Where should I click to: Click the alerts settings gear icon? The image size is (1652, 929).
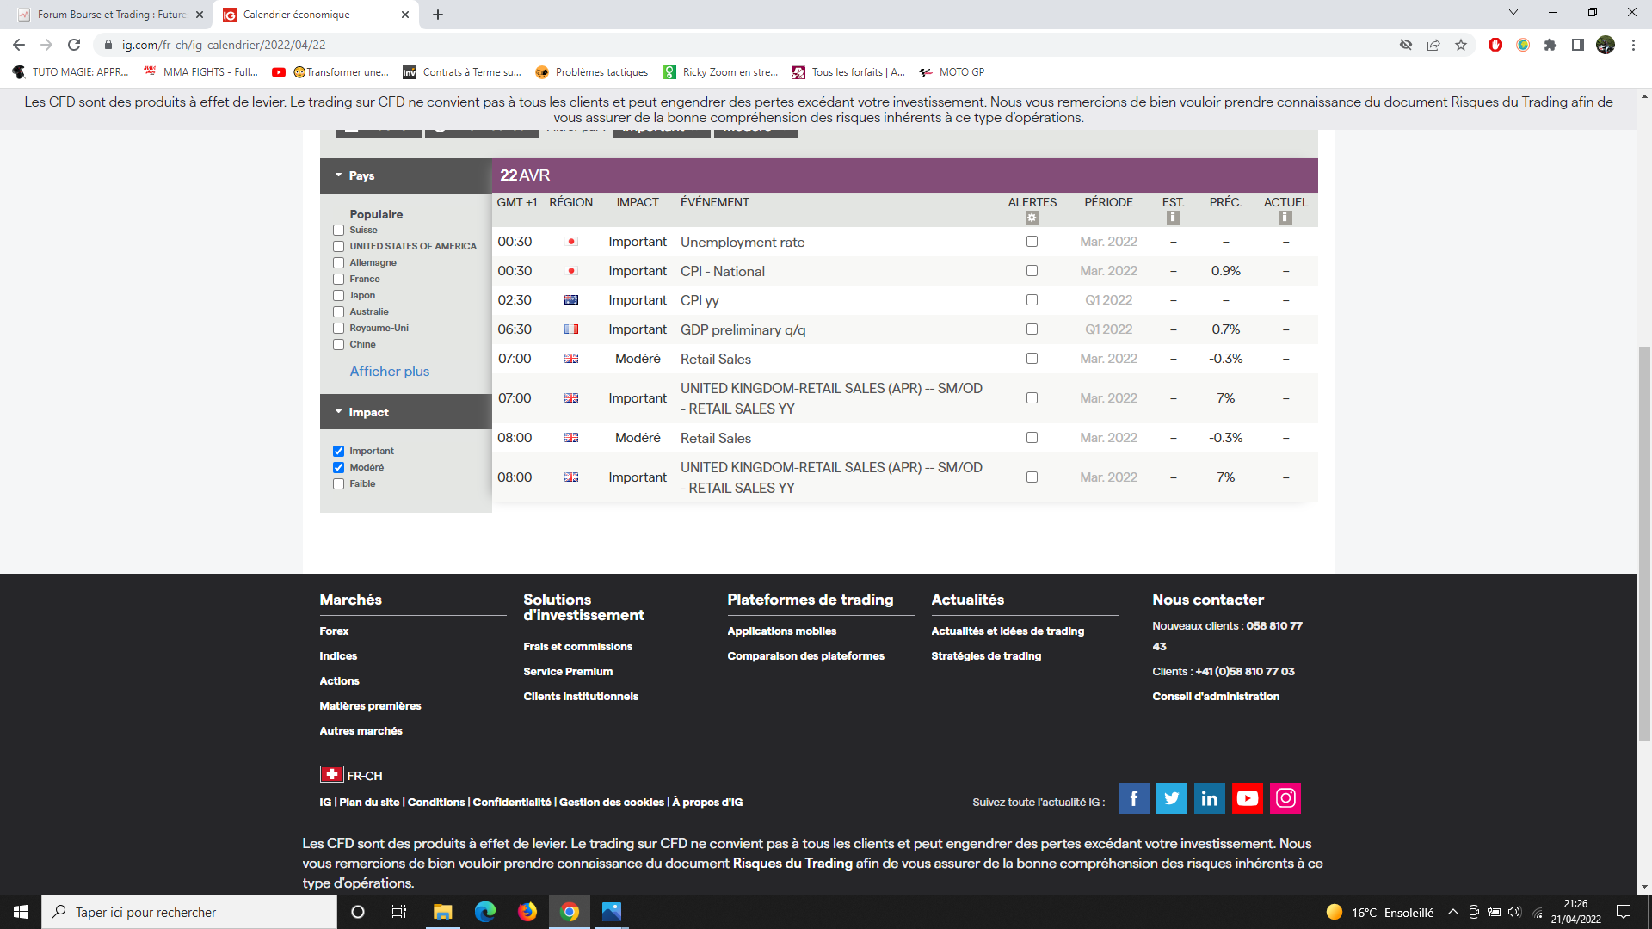coord(1032,218)
